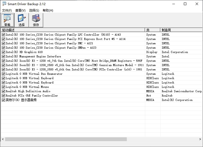Minimize the Smart Driver Backup window
Viewport: 203px width, 147px height.
174,4
